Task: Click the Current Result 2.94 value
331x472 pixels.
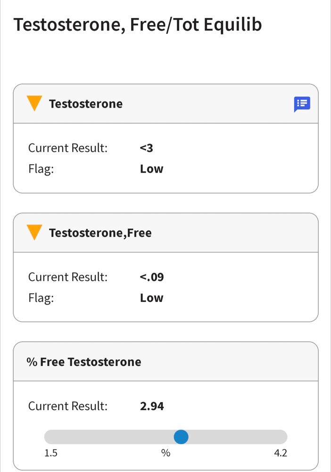Action: [152, 406]
